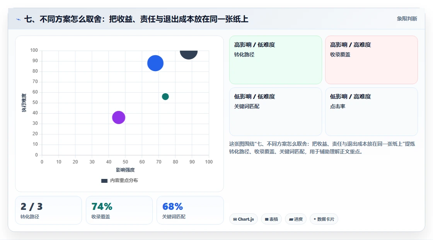The image size is (433, 240).
Task: Click the lightning icon beside the section title
Action: [x=18, y=19]
